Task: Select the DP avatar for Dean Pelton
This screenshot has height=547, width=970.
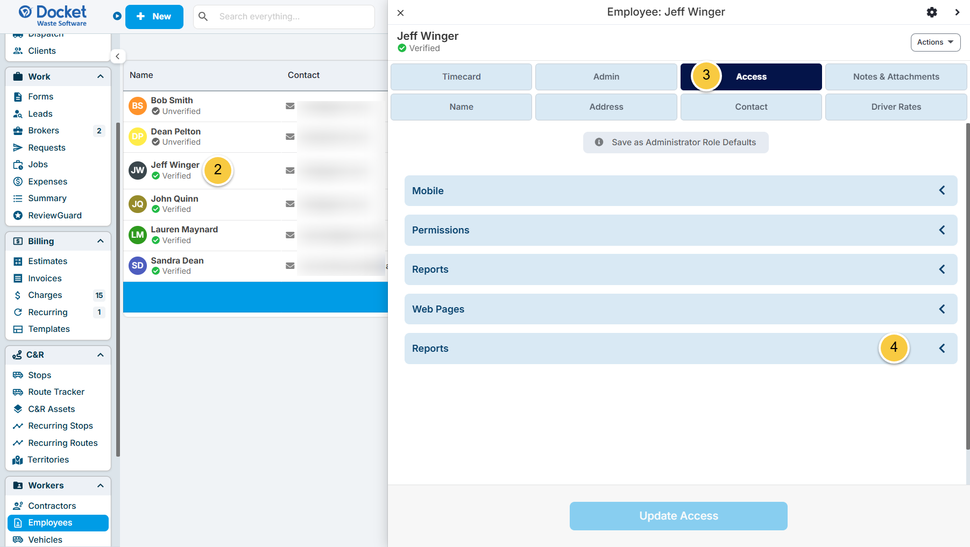Action: [138, 137]
